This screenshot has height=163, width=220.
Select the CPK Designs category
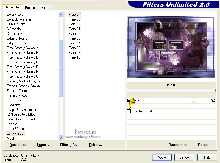coord(16,24)
